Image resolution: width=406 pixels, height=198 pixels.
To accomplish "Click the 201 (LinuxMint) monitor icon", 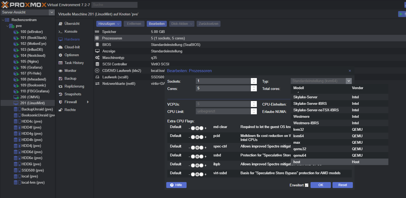I will point(16,103).
